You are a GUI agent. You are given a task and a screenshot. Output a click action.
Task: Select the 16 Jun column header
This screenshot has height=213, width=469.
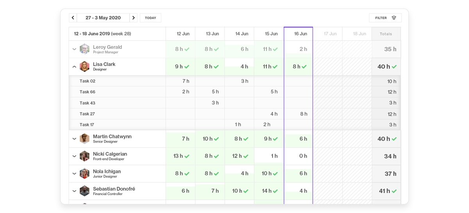coord(300,34)
